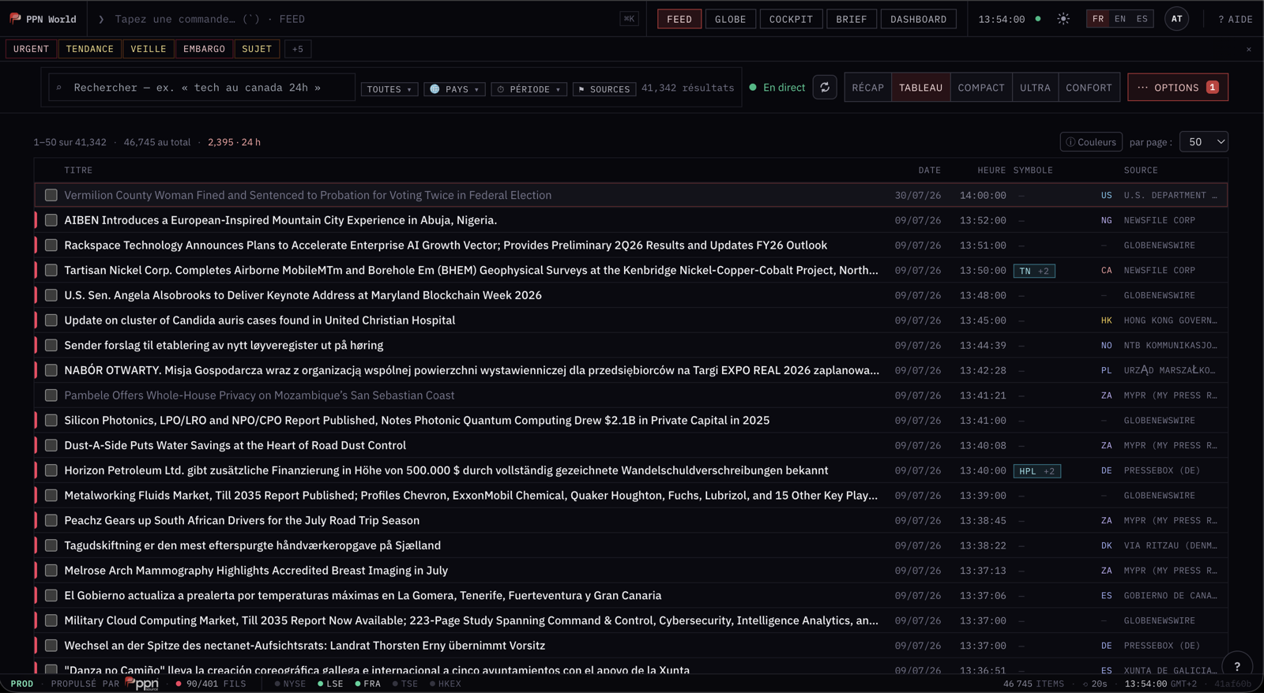1264x693 pixels.
Task: Check the Tartisan Nickel Corp. row checkbox
Action: coord(51,271)
